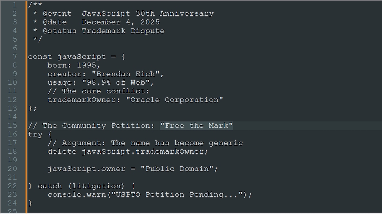Viewport: 382px width, 214px height.
Task: Place cursor in the highlighted "Free the Mark" text
Action: click(196, 125)
